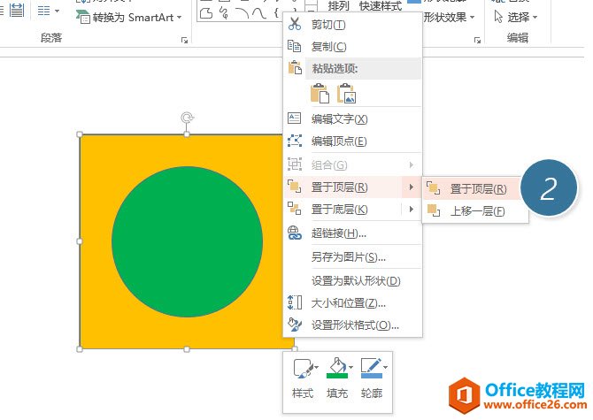
Task: Select Edit Text (编辑文字) menu entry
Action: pyautogui.click(x=352, y=119)
